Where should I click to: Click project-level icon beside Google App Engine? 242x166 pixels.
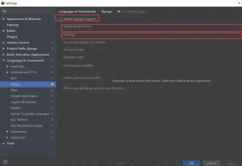tap(52, 96)
